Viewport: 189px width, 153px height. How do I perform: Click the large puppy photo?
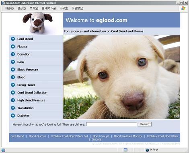coord(122,77)
